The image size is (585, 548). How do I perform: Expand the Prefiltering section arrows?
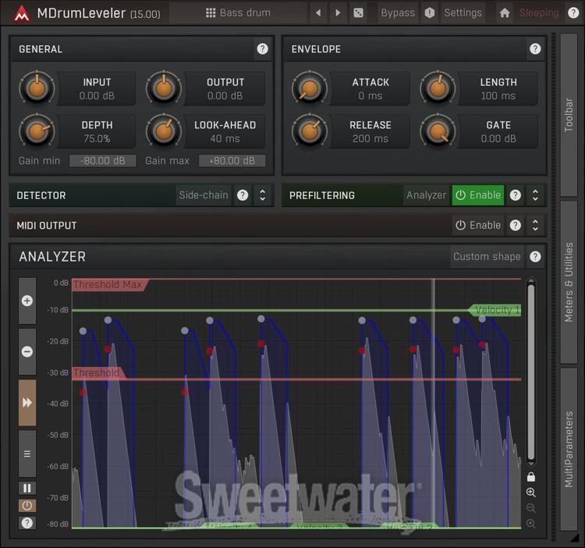(x=535, y=195)
